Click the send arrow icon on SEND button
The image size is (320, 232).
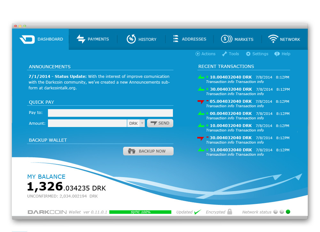154,123
